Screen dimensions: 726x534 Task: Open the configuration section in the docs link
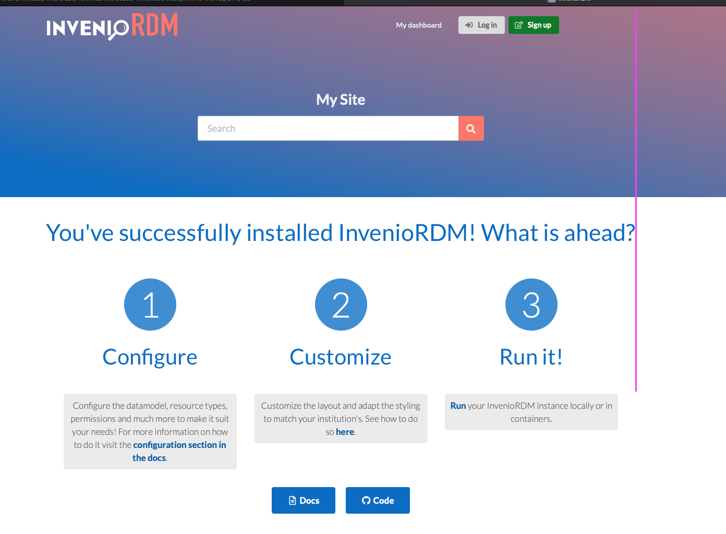(179, 444)
